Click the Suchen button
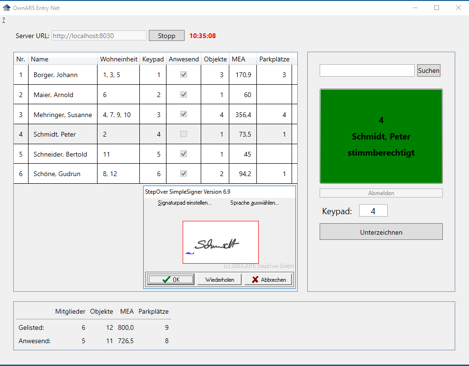469x366 pixels. pos(429,70)
